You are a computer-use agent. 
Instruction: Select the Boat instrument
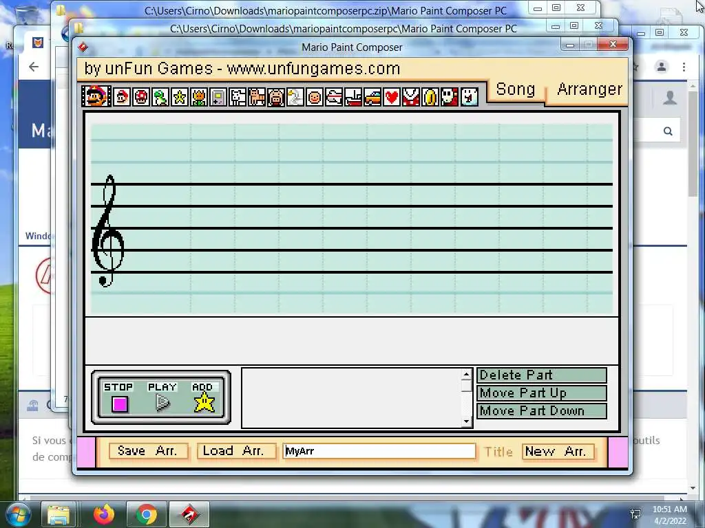point(353,97)
